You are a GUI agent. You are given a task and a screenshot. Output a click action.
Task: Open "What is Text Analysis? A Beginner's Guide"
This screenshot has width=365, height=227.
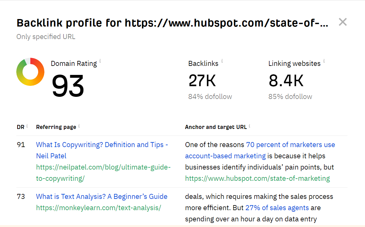pyautogui.click(x=102, y=197)
